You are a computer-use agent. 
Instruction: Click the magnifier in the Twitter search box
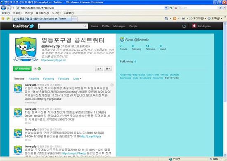(x=85, y=26)
